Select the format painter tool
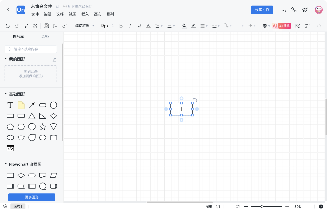 click(x=26, y=26)
